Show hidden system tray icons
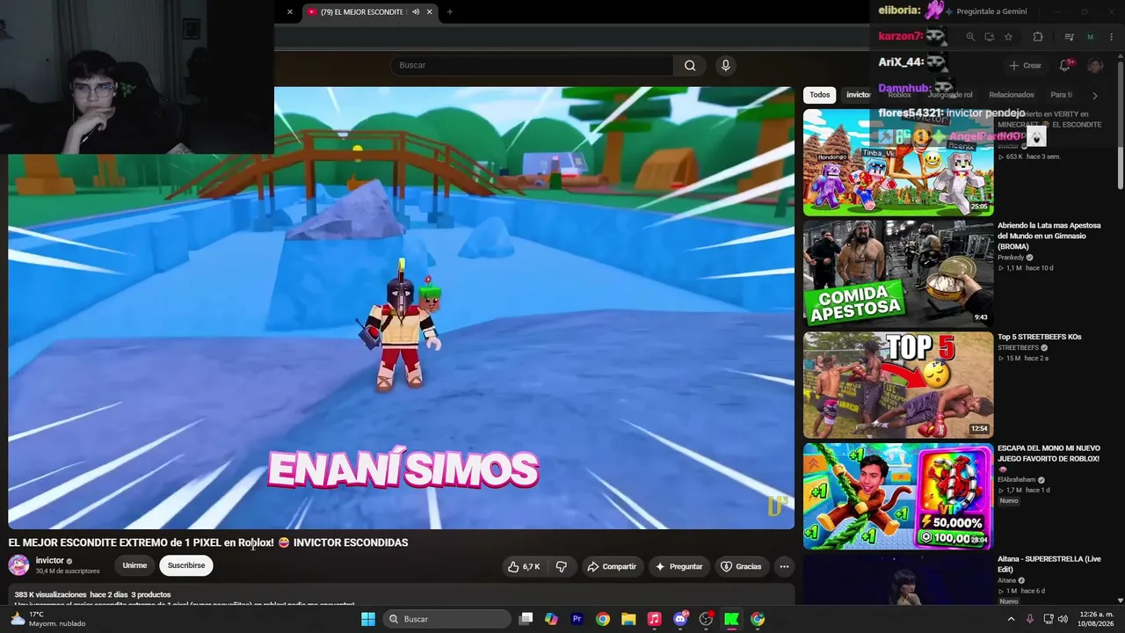1125x633 pixels. (x=1011, y=619)
